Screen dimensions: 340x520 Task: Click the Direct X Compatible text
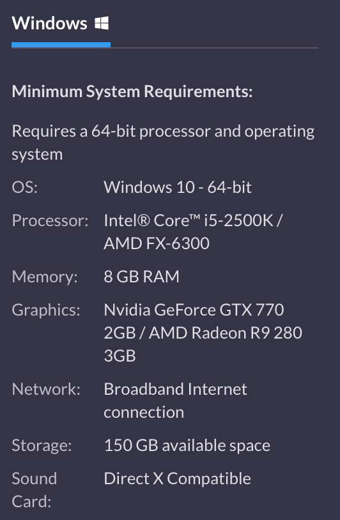coord(178,478)
